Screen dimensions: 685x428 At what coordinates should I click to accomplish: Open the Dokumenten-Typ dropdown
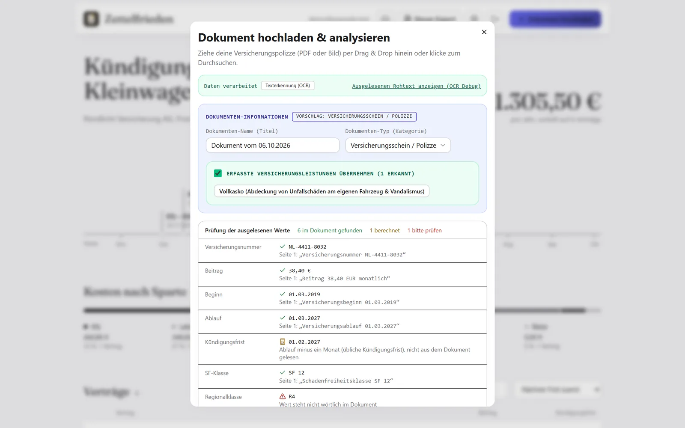point(398,146)
